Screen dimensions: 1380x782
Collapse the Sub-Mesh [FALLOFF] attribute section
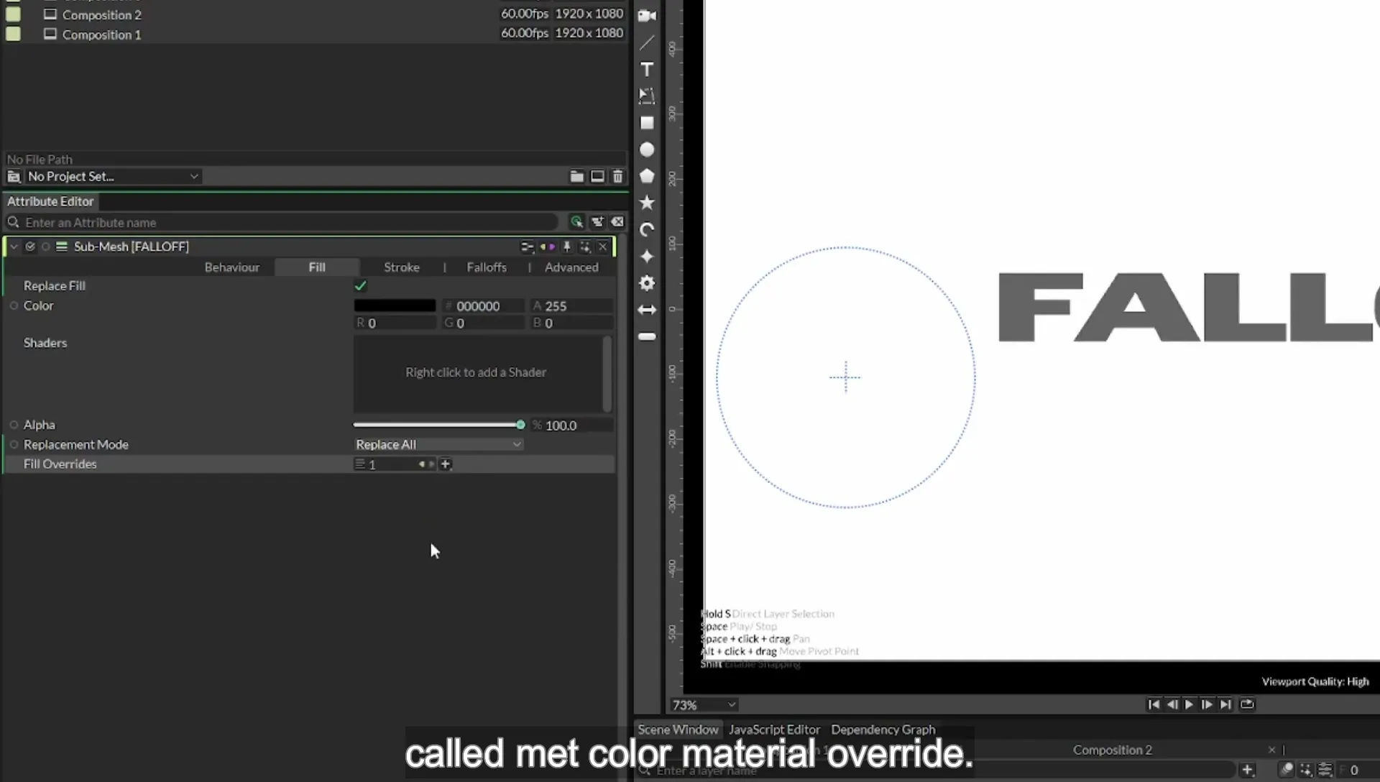[14, 247]
